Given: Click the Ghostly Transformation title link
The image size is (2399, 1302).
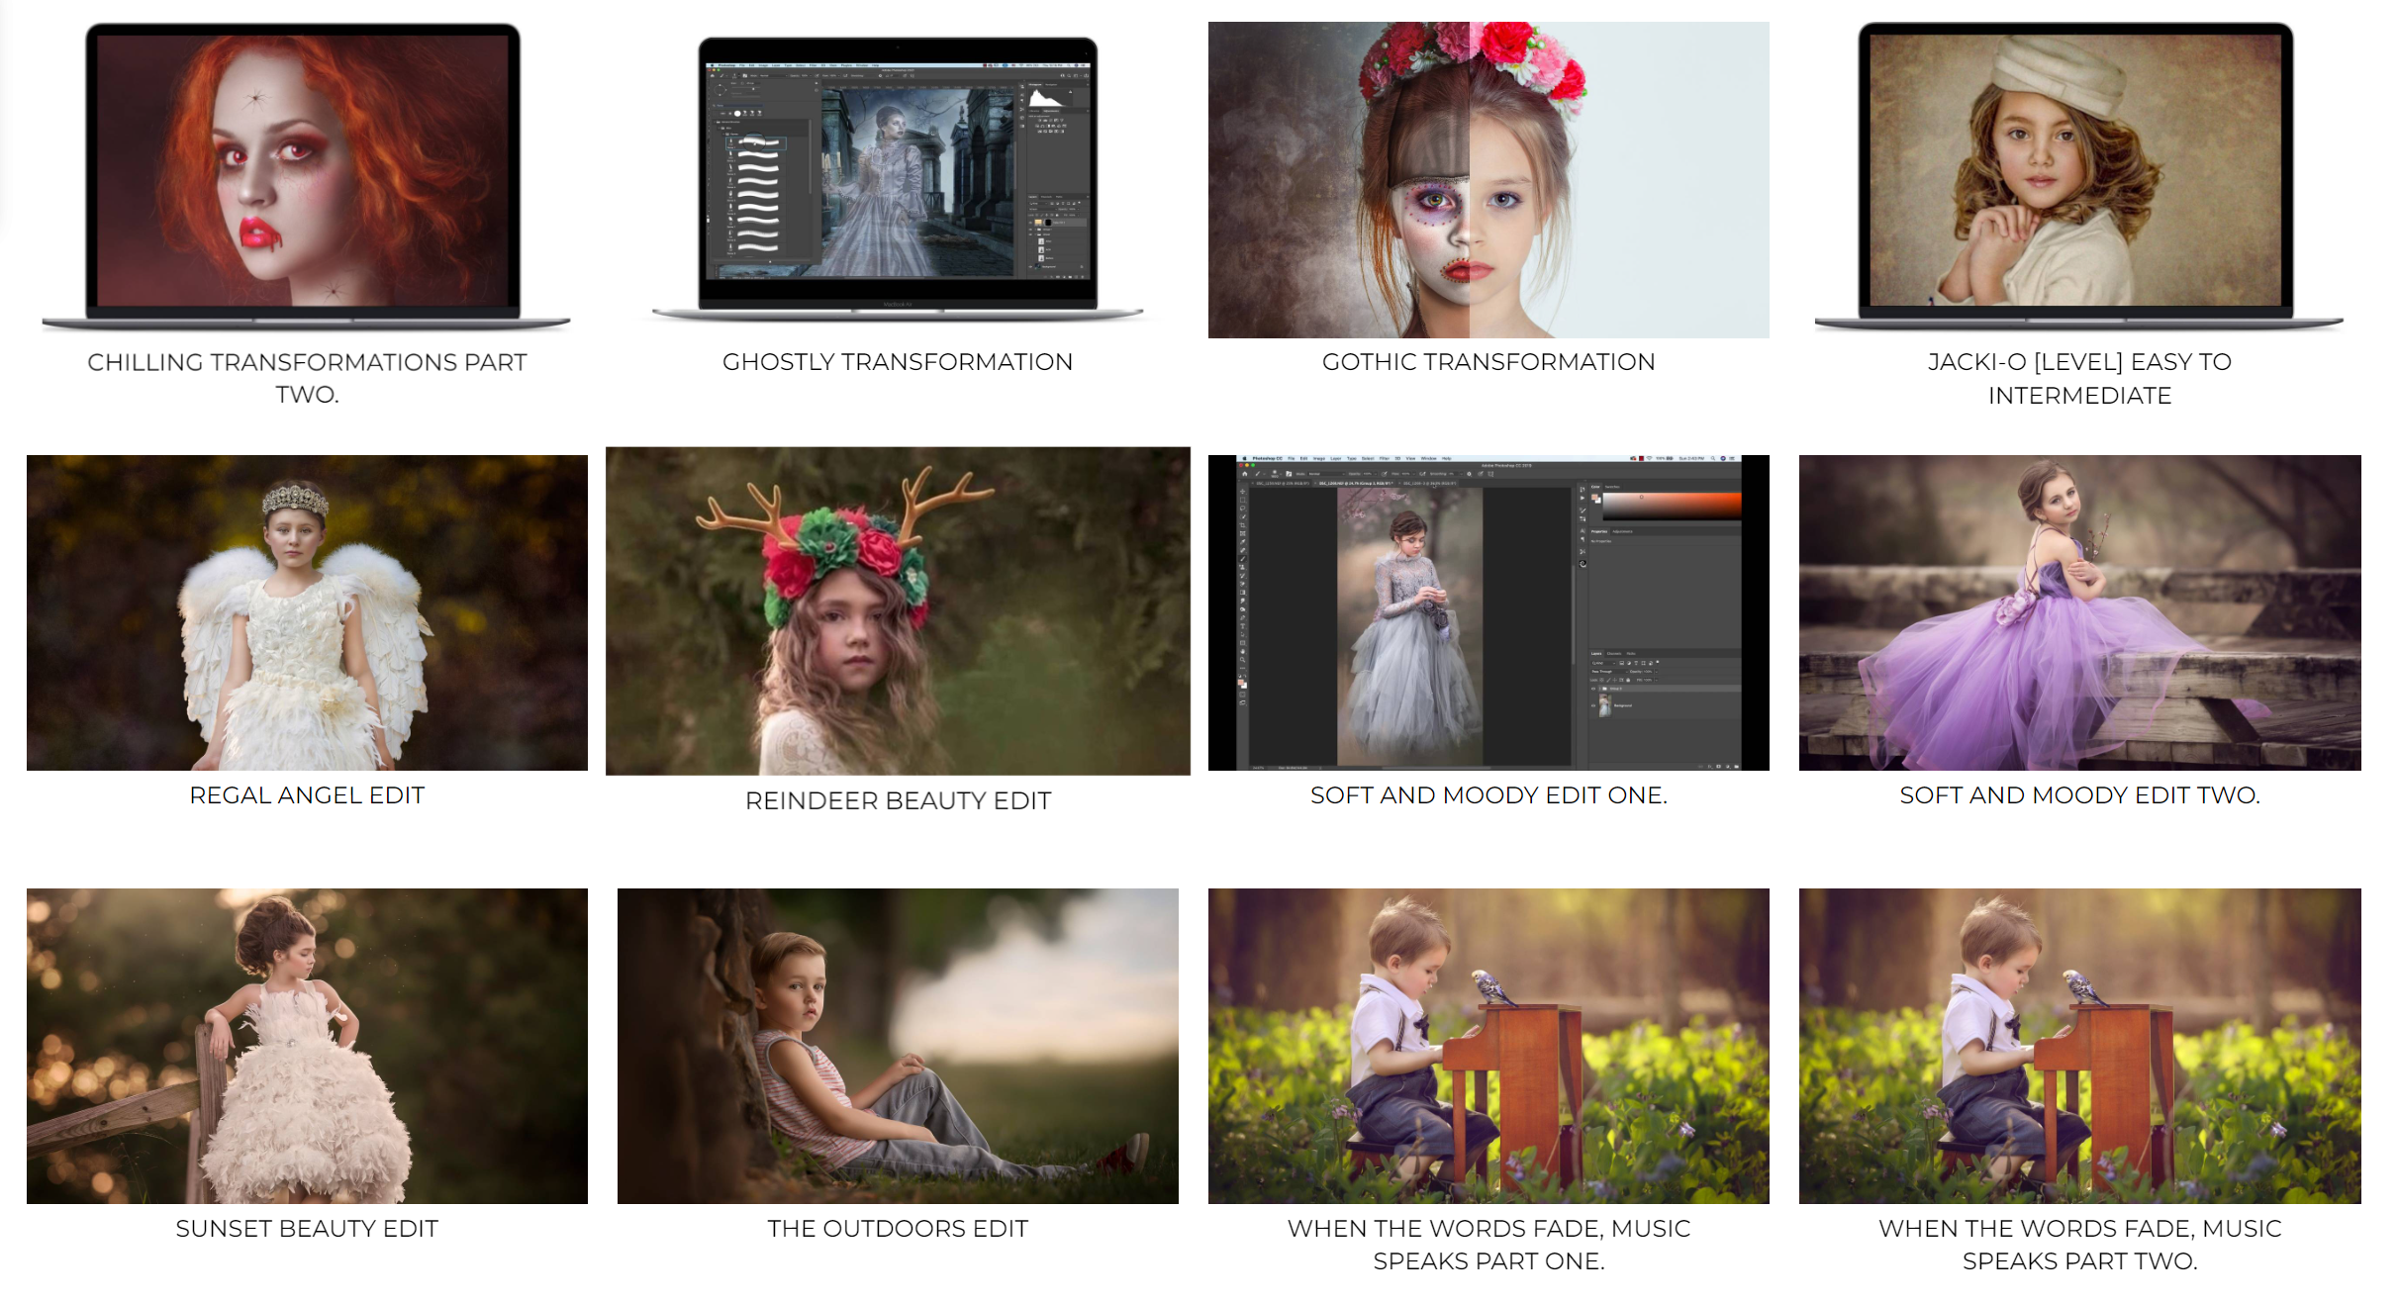Looking at the screenshot, I should tap(898, 362).
